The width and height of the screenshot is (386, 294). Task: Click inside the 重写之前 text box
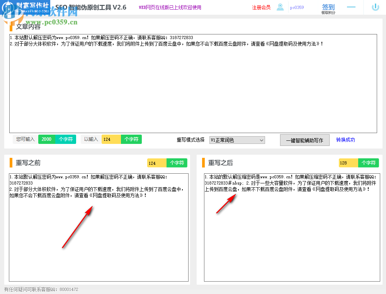point(99,227)
